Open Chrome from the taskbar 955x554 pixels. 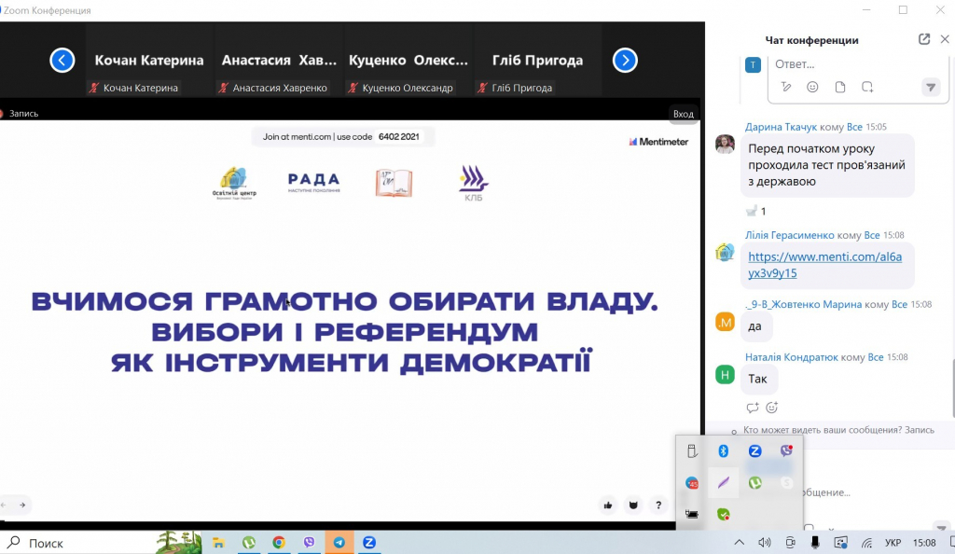(x=279, y=543)
